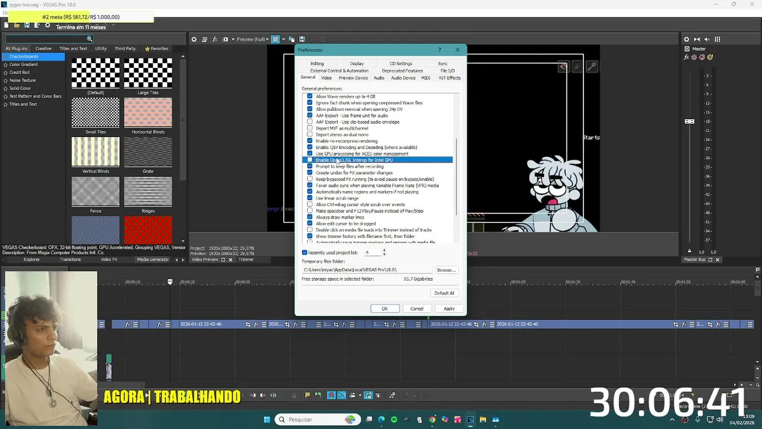Select the Vertical Blinds preset thumbnail
The width and height of the screenshot is (762, 429).
[95, 152]
